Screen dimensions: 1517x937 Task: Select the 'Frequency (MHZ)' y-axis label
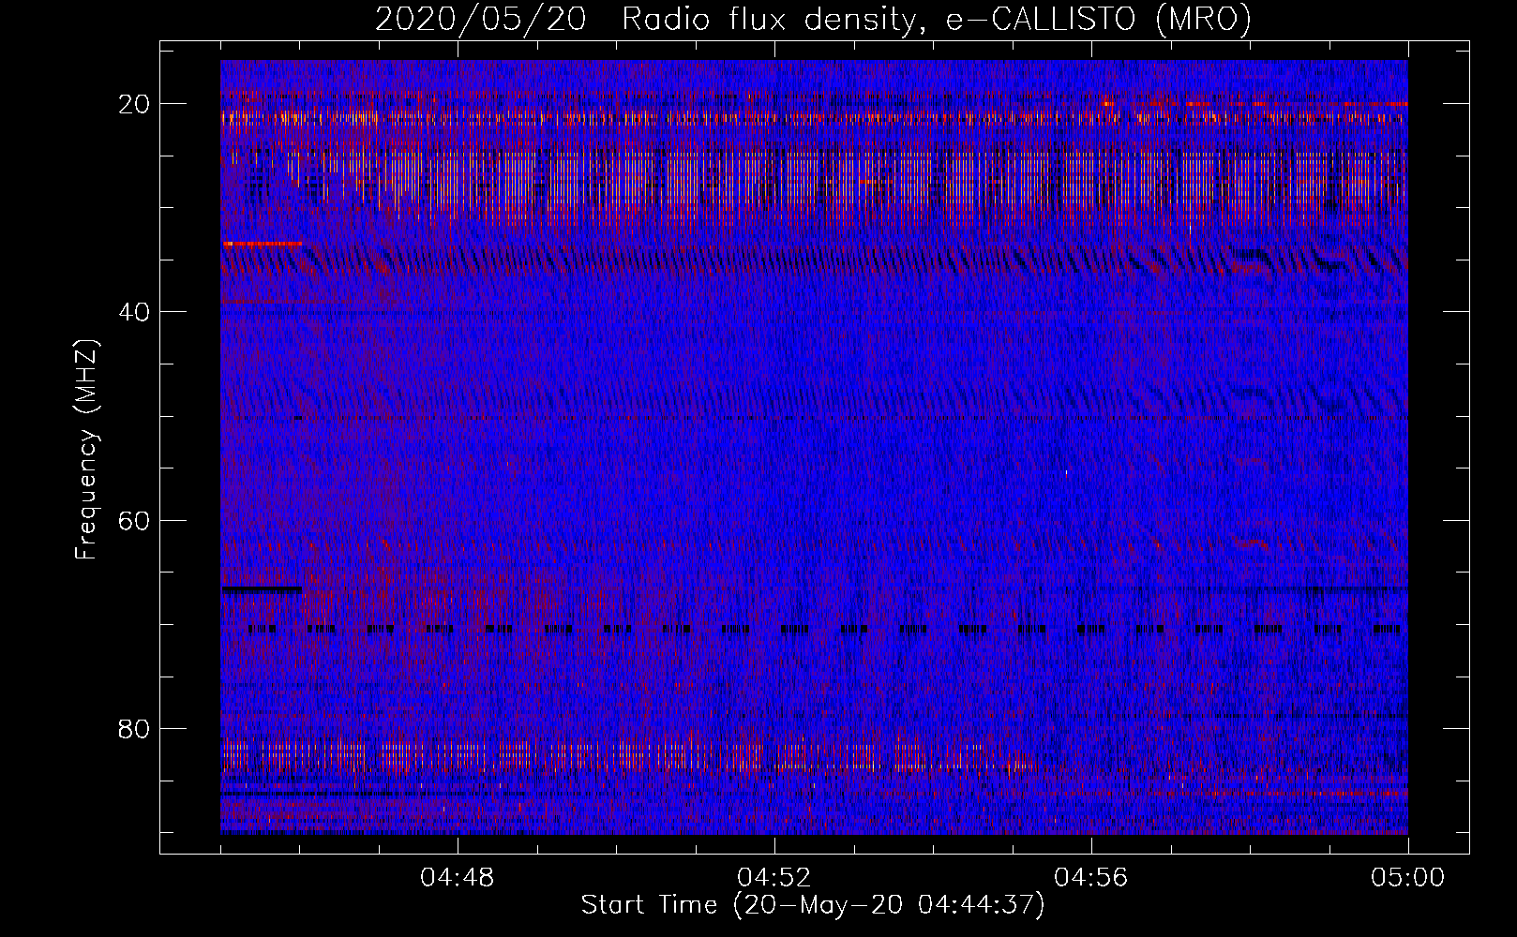click(86, 450)
